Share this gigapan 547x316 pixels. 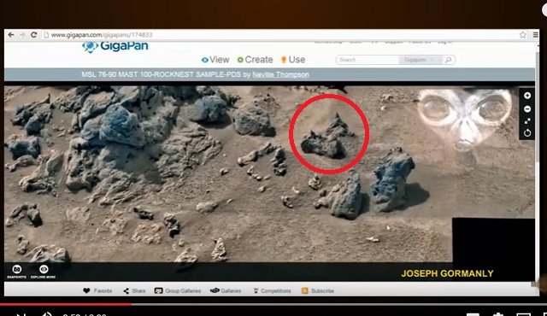[x=134, y=291]
